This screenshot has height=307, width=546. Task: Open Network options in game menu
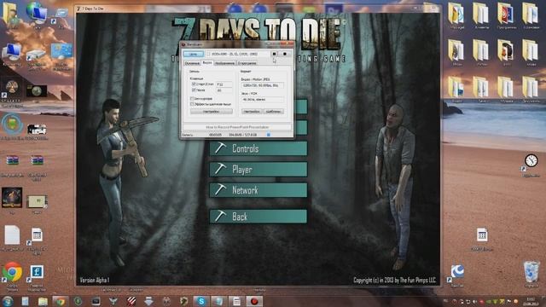pyautogui.click(x=258, y=190)
